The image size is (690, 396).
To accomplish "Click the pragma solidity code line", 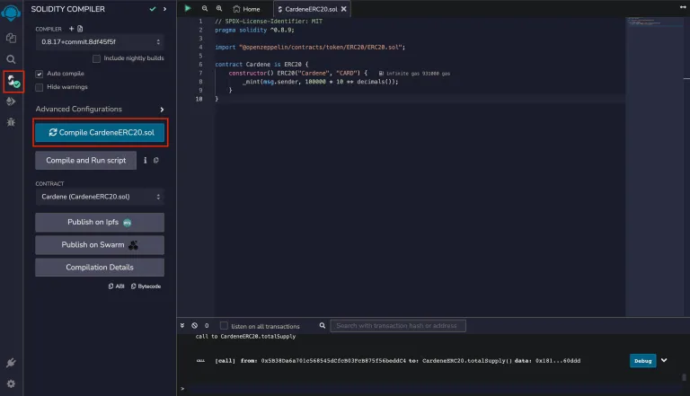I will (254, 30).
